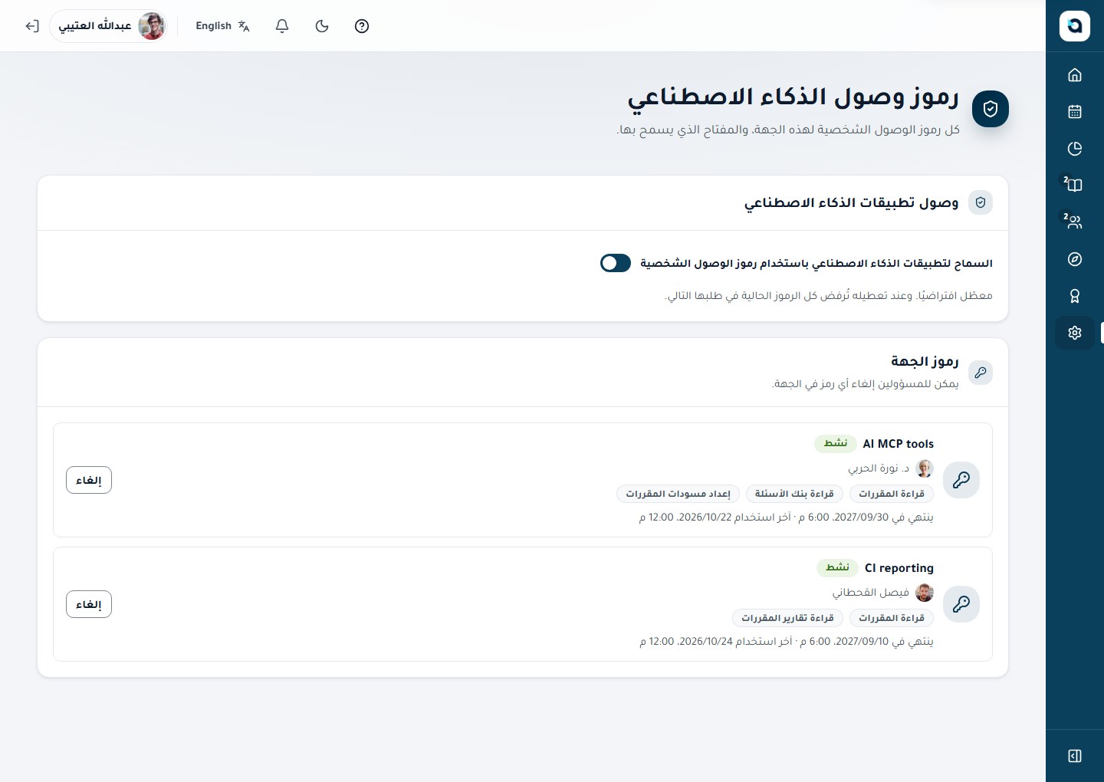Image resolution: width=1104 pixels, height=782 pixels.
Task: Click the avatar of فيصل القحطاني
Action: [925, 593]
